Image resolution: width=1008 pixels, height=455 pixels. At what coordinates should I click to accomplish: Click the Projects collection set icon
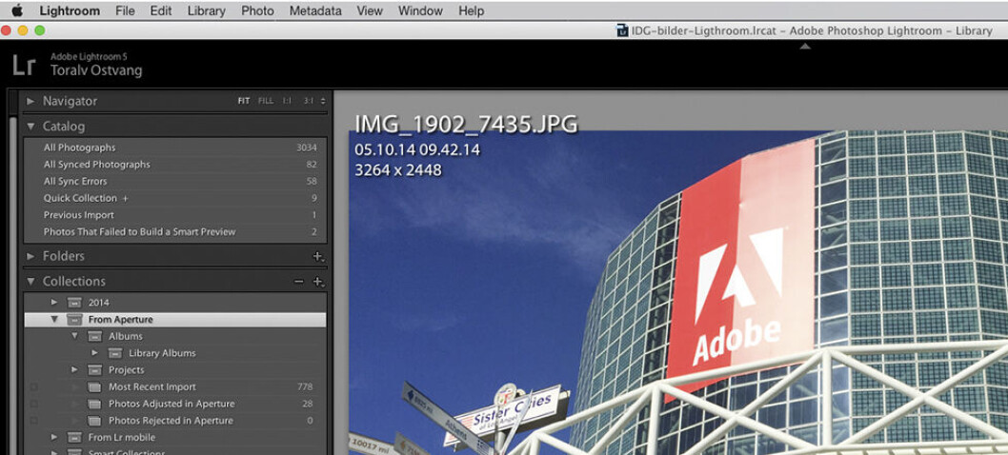point(94,370)
